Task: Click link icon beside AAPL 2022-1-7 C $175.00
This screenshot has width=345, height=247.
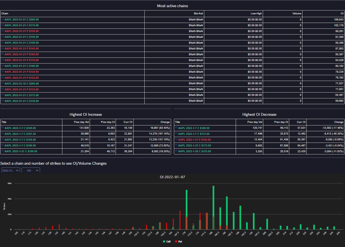Action: click(x=177, y=134)
